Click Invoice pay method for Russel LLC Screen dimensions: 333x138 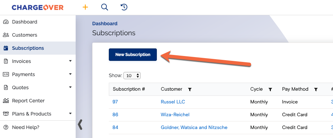click(x=290, y=102)
